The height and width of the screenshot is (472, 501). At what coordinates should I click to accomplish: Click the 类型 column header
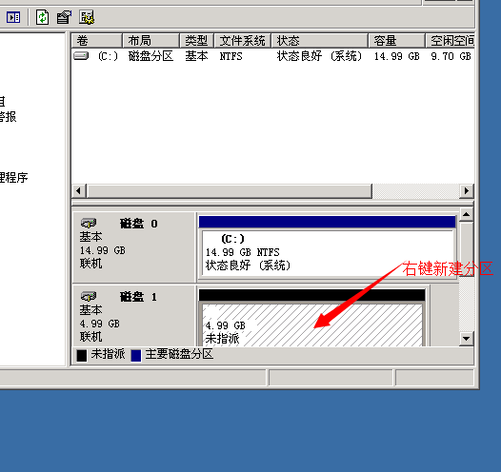coord(197,41)
